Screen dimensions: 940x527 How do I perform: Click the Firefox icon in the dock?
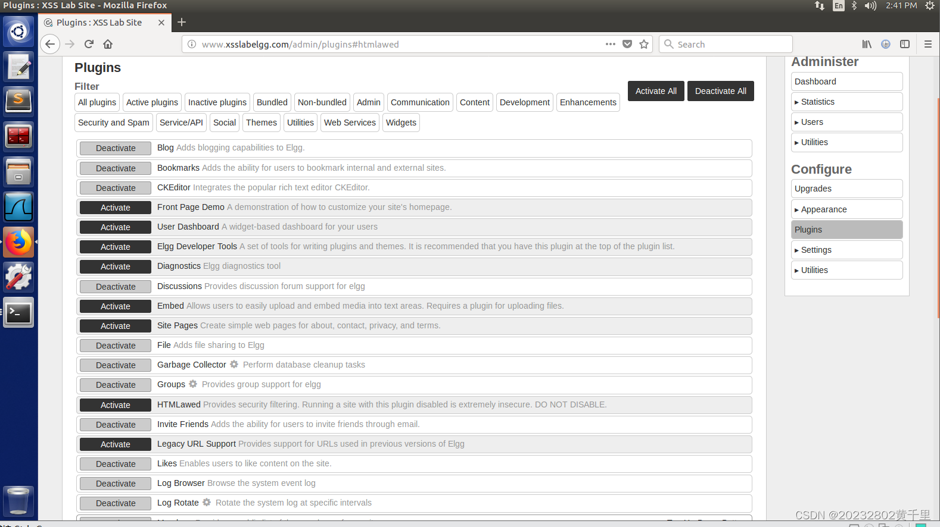click(18, 242)
